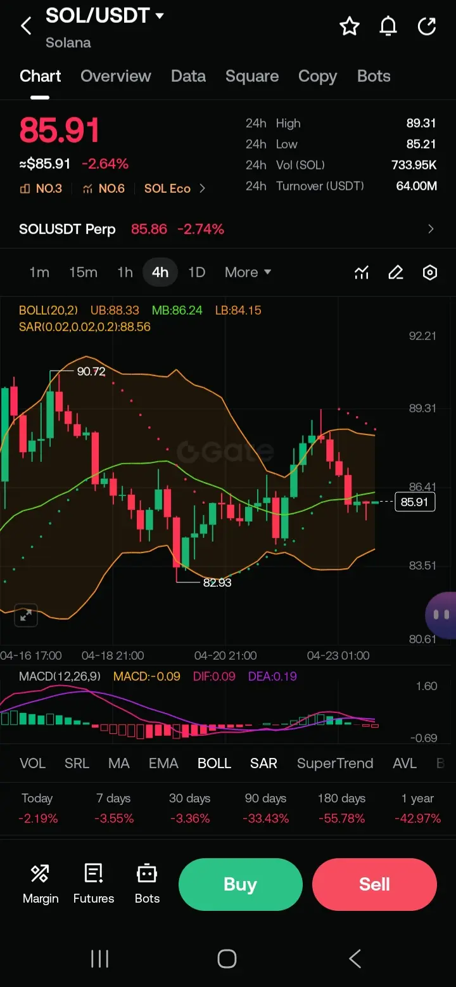The image size is (456, 987).
Task: Tap 180 days -55.78% performance cell
Action: tap(342, 808)
